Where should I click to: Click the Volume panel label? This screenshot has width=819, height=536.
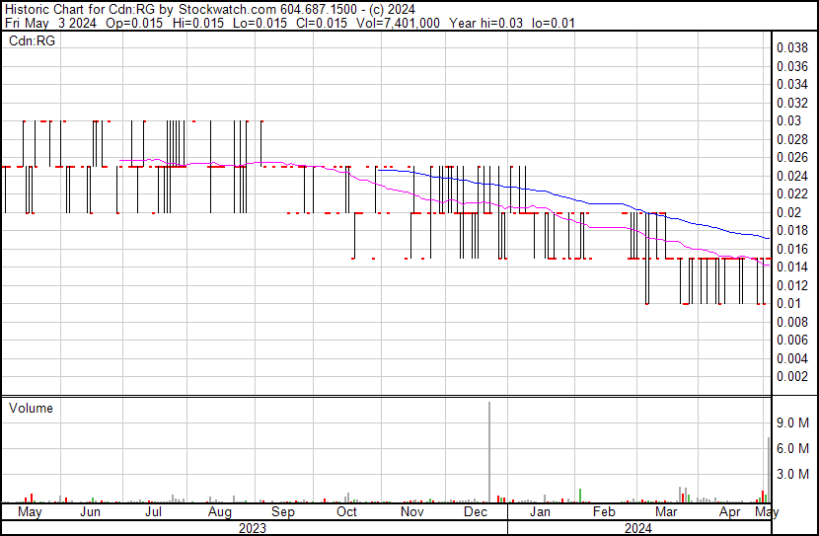coord(31,408)
